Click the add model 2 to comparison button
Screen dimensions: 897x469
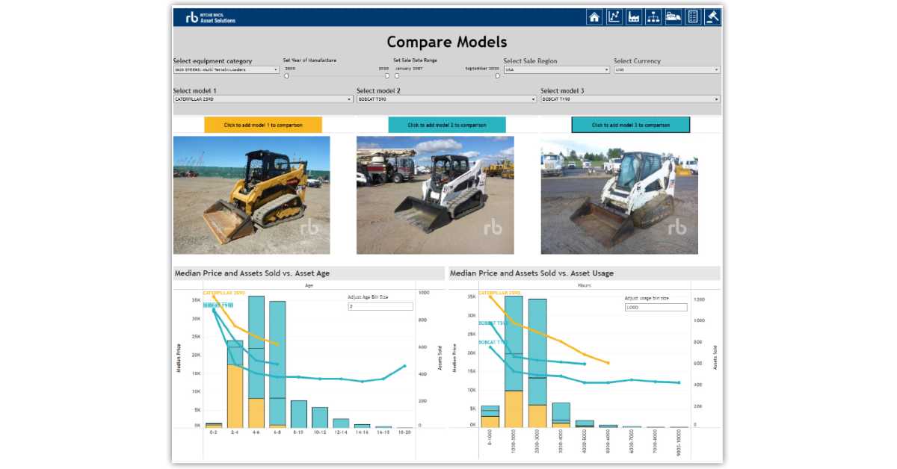tap(447, 125)
